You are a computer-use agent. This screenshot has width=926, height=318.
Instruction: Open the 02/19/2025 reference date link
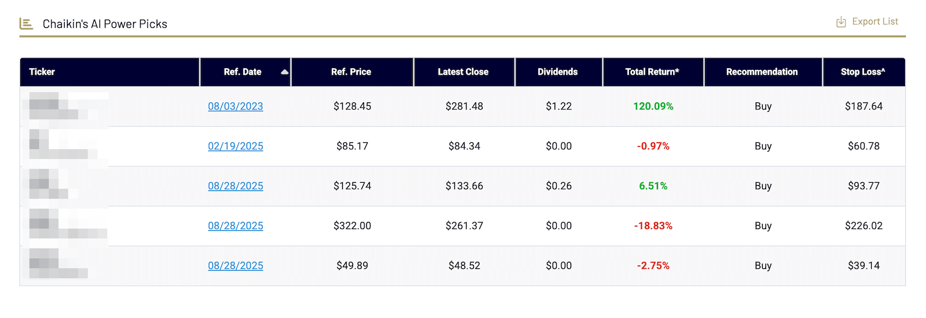pos(236,146)
